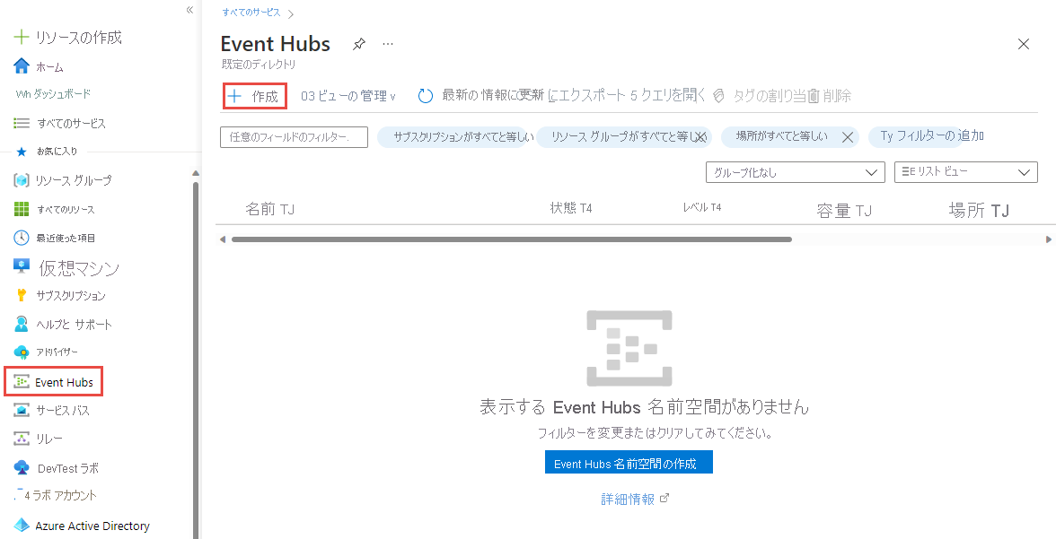Click the refresh icon for 最新の情報に更新
This screenshot has height=539, width=1056.
coord(426,96)
